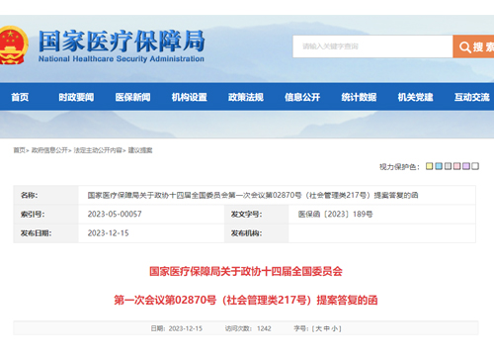Screen dimensions: 494x359
Task: Go to 统计数据 page
Action: [359, 97]
